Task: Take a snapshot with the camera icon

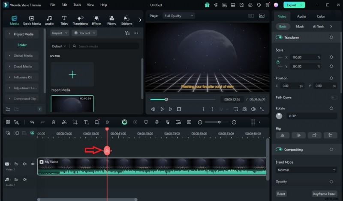Action: 244,110
